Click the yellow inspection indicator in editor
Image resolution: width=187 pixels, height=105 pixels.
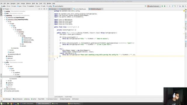184,11
